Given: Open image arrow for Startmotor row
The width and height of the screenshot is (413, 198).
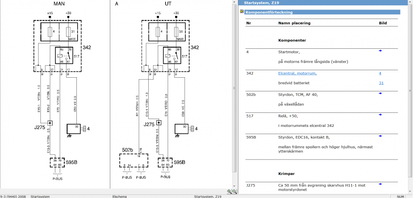Looking at the screenshot, I should click(380, 51).
